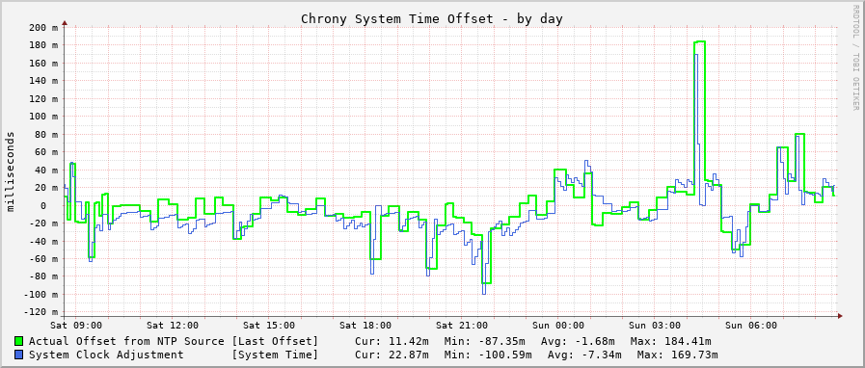Click the 'Sun 06:00' x-axis label
865x368 pixels.
coord(752,326)
